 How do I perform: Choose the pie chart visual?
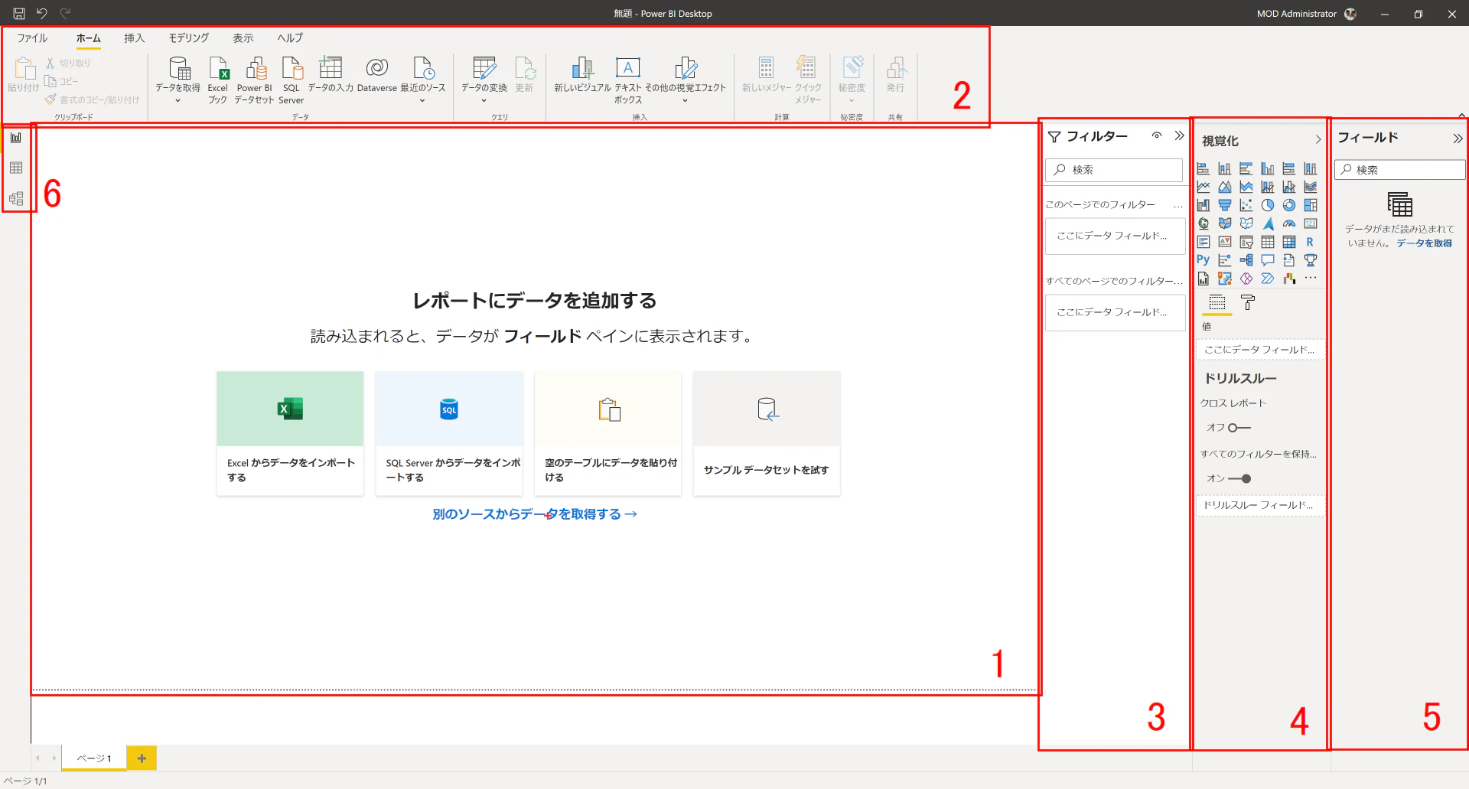1268,205
